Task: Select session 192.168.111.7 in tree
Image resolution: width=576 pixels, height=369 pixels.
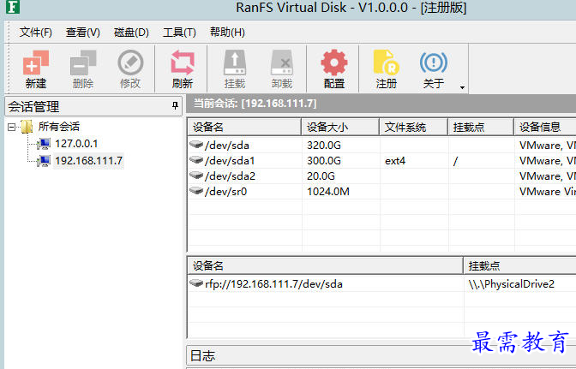Action: point(88,161)
